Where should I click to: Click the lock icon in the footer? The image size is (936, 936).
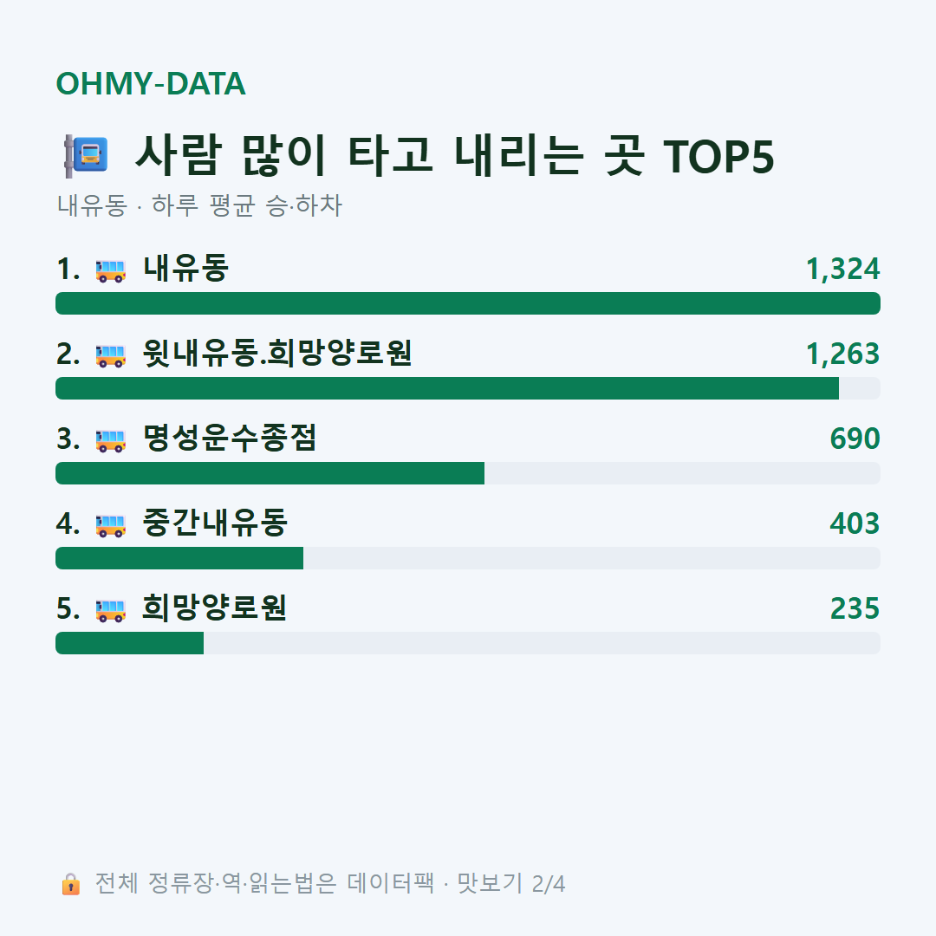(70, 883)
